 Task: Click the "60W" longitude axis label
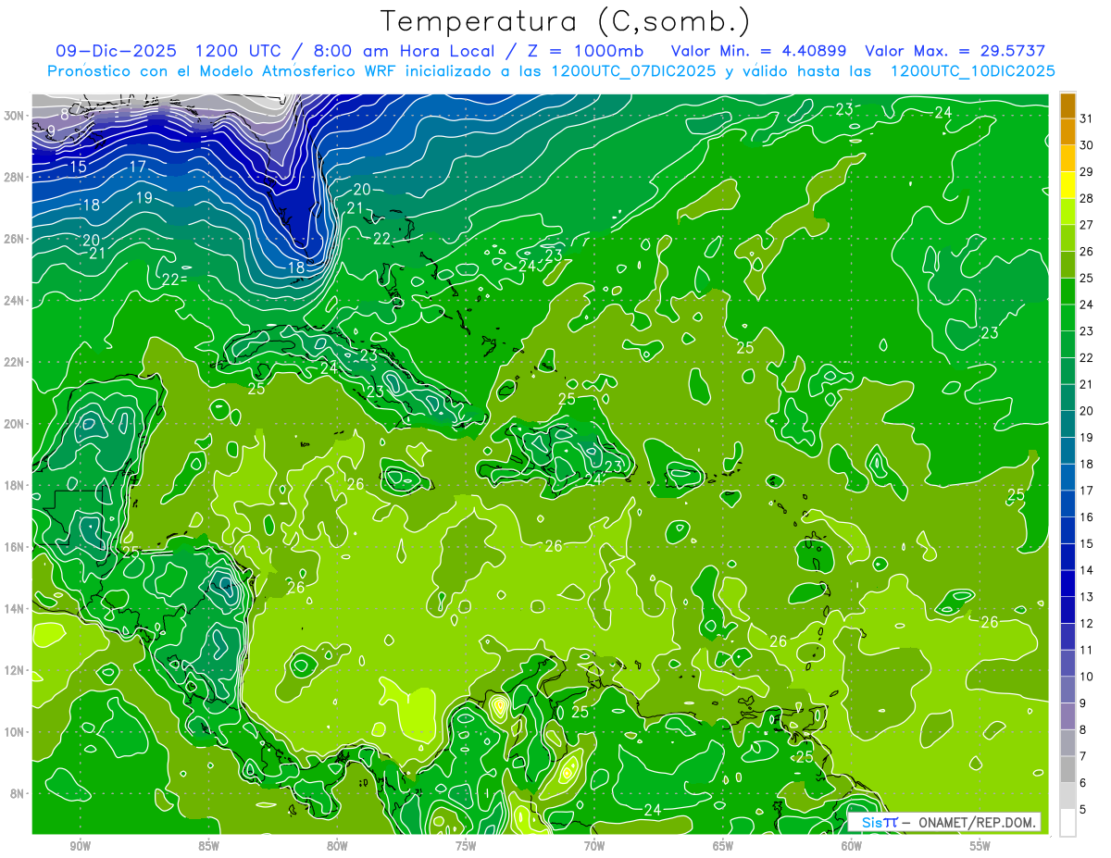852,847
